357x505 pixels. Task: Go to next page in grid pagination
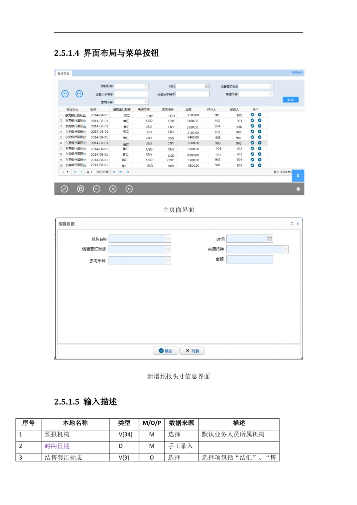point(114,172)
